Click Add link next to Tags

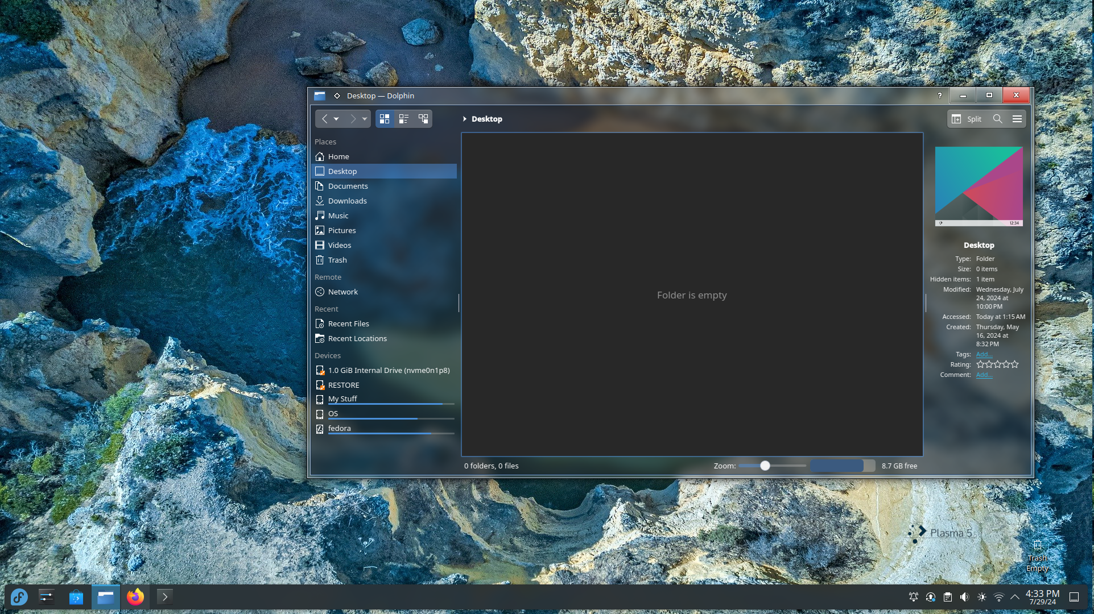click(984, 354)
